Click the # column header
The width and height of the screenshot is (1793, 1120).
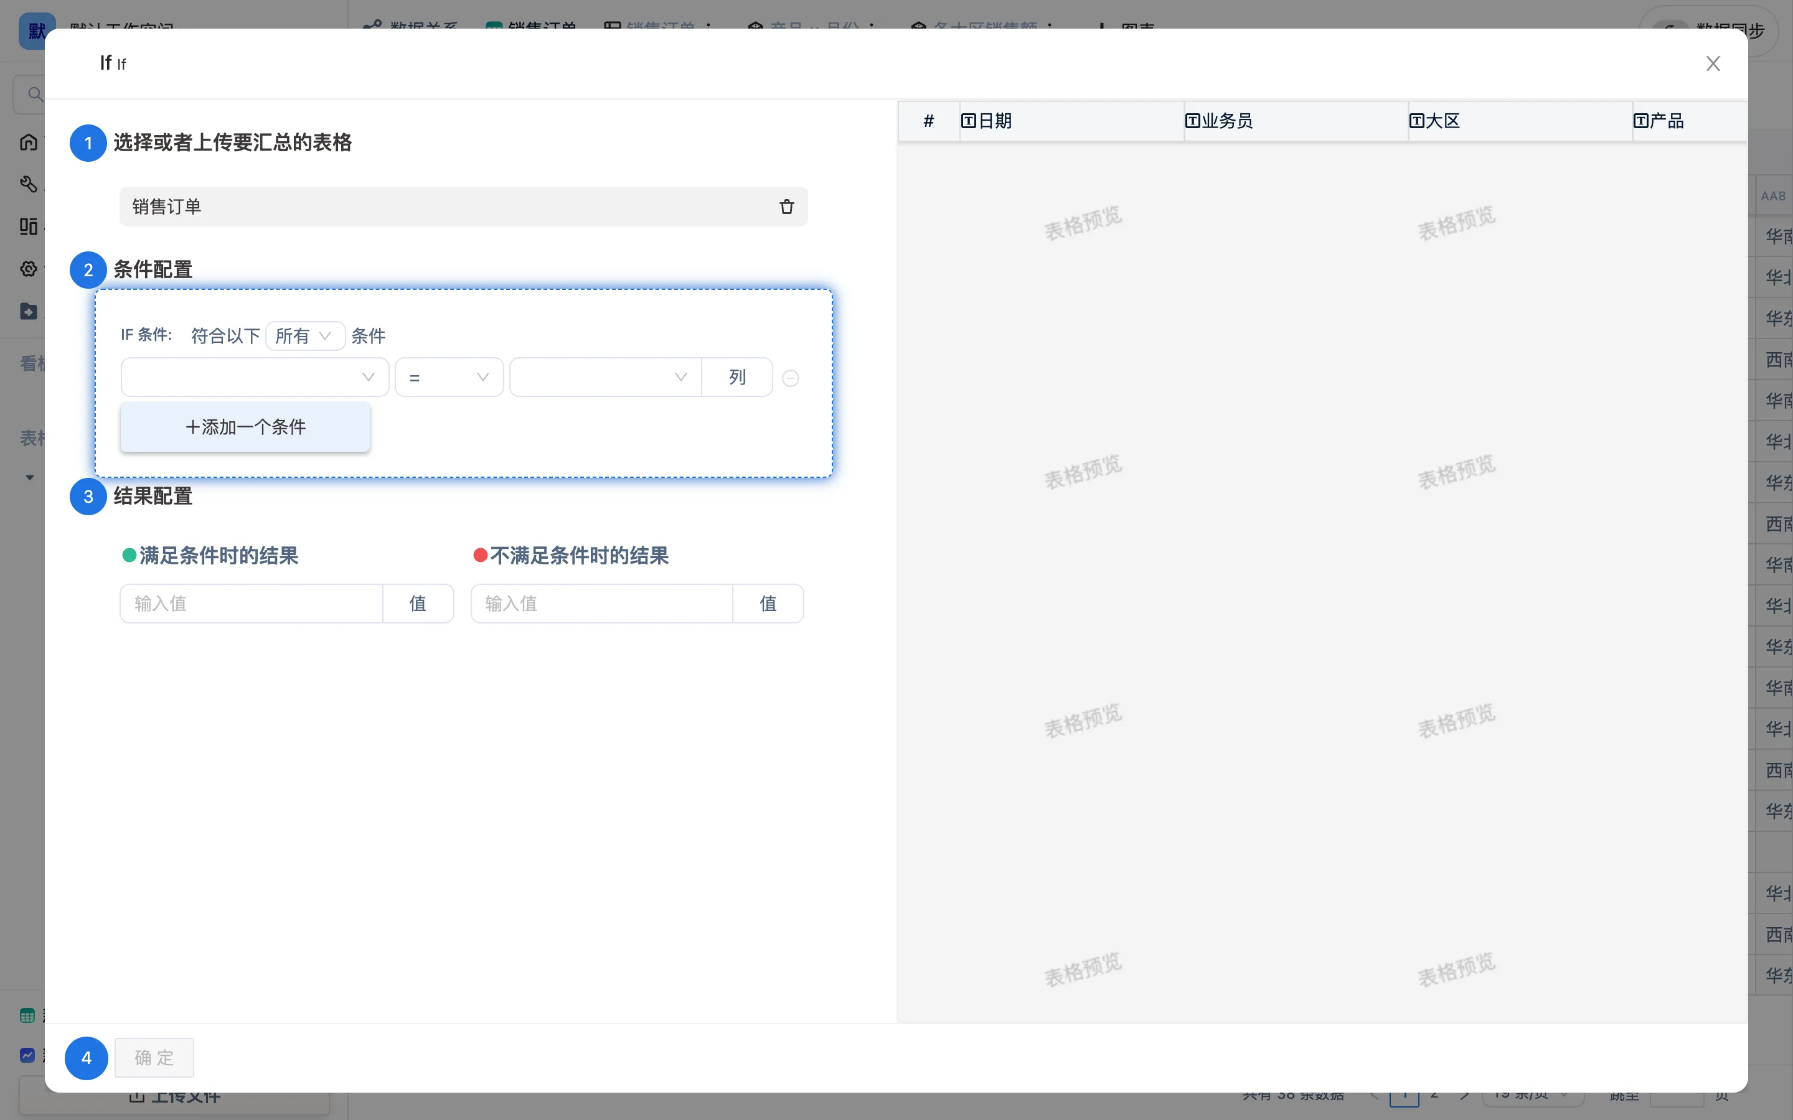[928, 121]
